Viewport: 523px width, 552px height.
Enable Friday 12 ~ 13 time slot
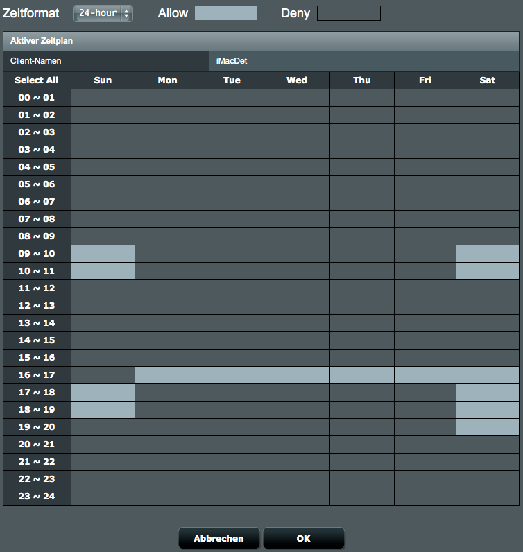(x=425, y=306)
